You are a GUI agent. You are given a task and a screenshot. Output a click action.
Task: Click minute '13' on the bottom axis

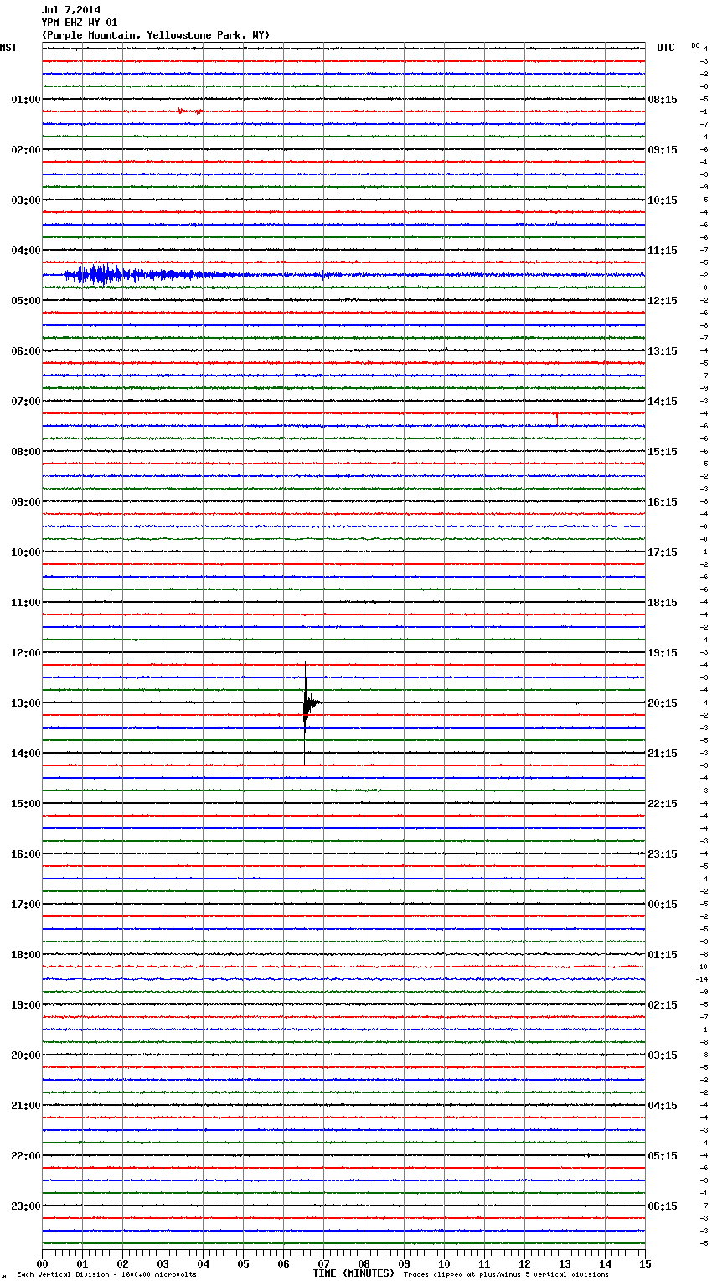[565, 1264]
